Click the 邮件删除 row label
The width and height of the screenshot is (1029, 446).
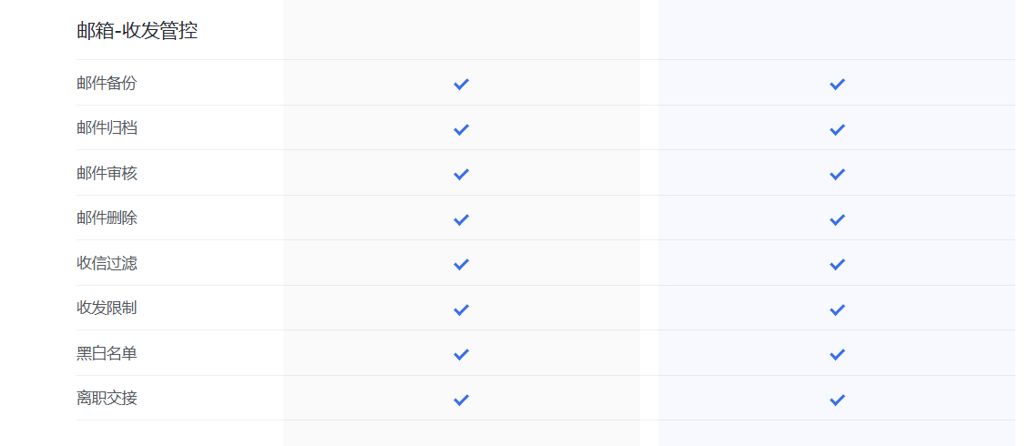pos(107,218)
